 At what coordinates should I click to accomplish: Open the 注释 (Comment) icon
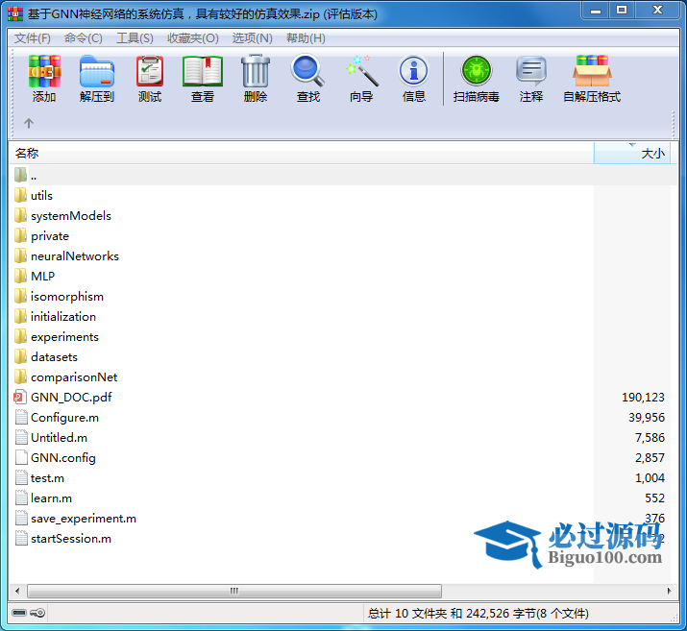point(531,71)
